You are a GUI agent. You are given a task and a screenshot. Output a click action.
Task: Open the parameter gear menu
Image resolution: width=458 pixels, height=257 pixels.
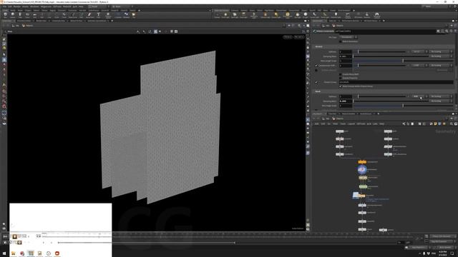pos(438,31)
